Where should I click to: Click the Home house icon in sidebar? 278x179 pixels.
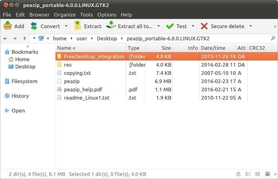pos(11,59)
